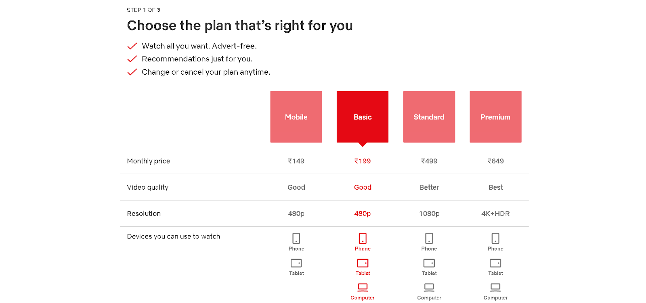Viewport: 646px width, 303px height.
Task: Click the checkmark beside cancel plan anytime
Action: tap(132, 72)
